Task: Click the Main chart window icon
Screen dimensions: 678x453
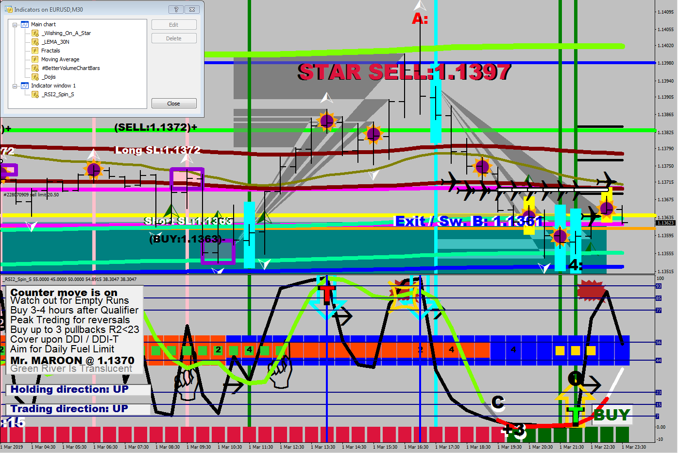Action: tap(25, 24)
